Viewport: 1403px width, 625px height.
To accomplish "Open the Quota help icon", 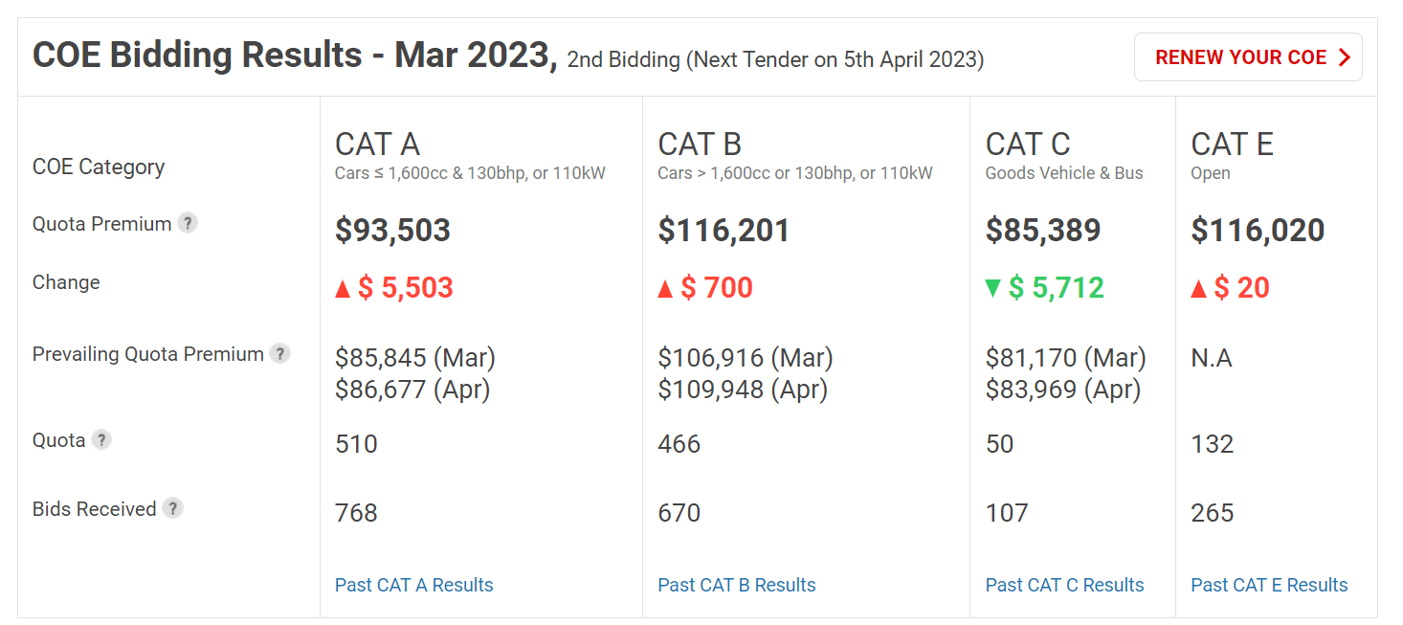I will pos(102,439).
